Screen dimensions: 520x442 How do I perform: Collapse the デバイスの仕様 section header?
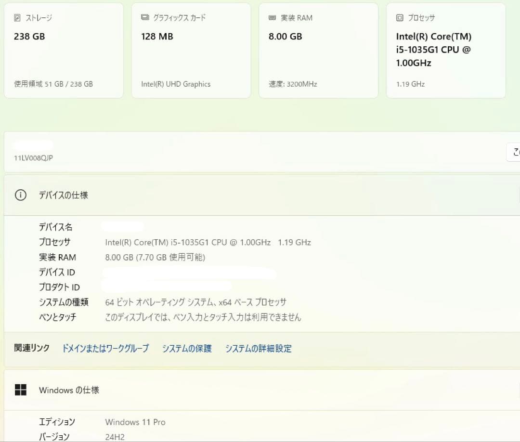(260, 195)
